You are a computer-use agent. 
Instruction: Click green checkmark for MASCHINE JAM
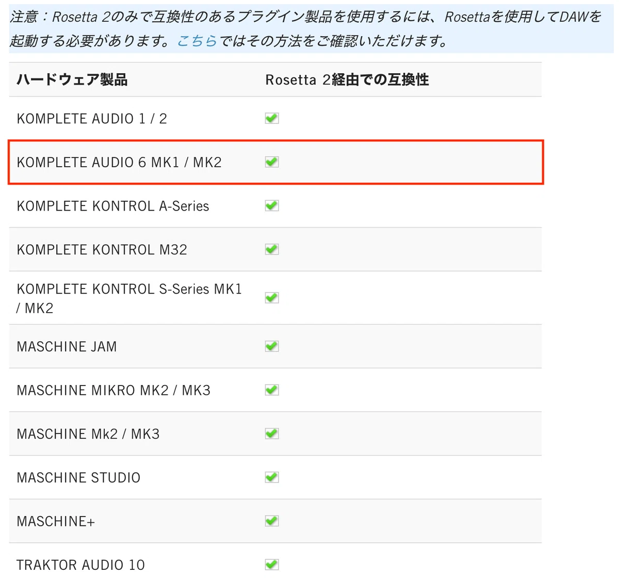click(272, 346)
